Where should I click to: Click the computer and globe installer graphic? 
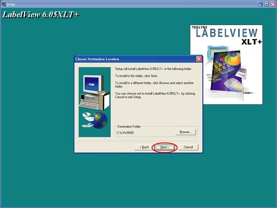pyautogui.click(x=95, y=102)
